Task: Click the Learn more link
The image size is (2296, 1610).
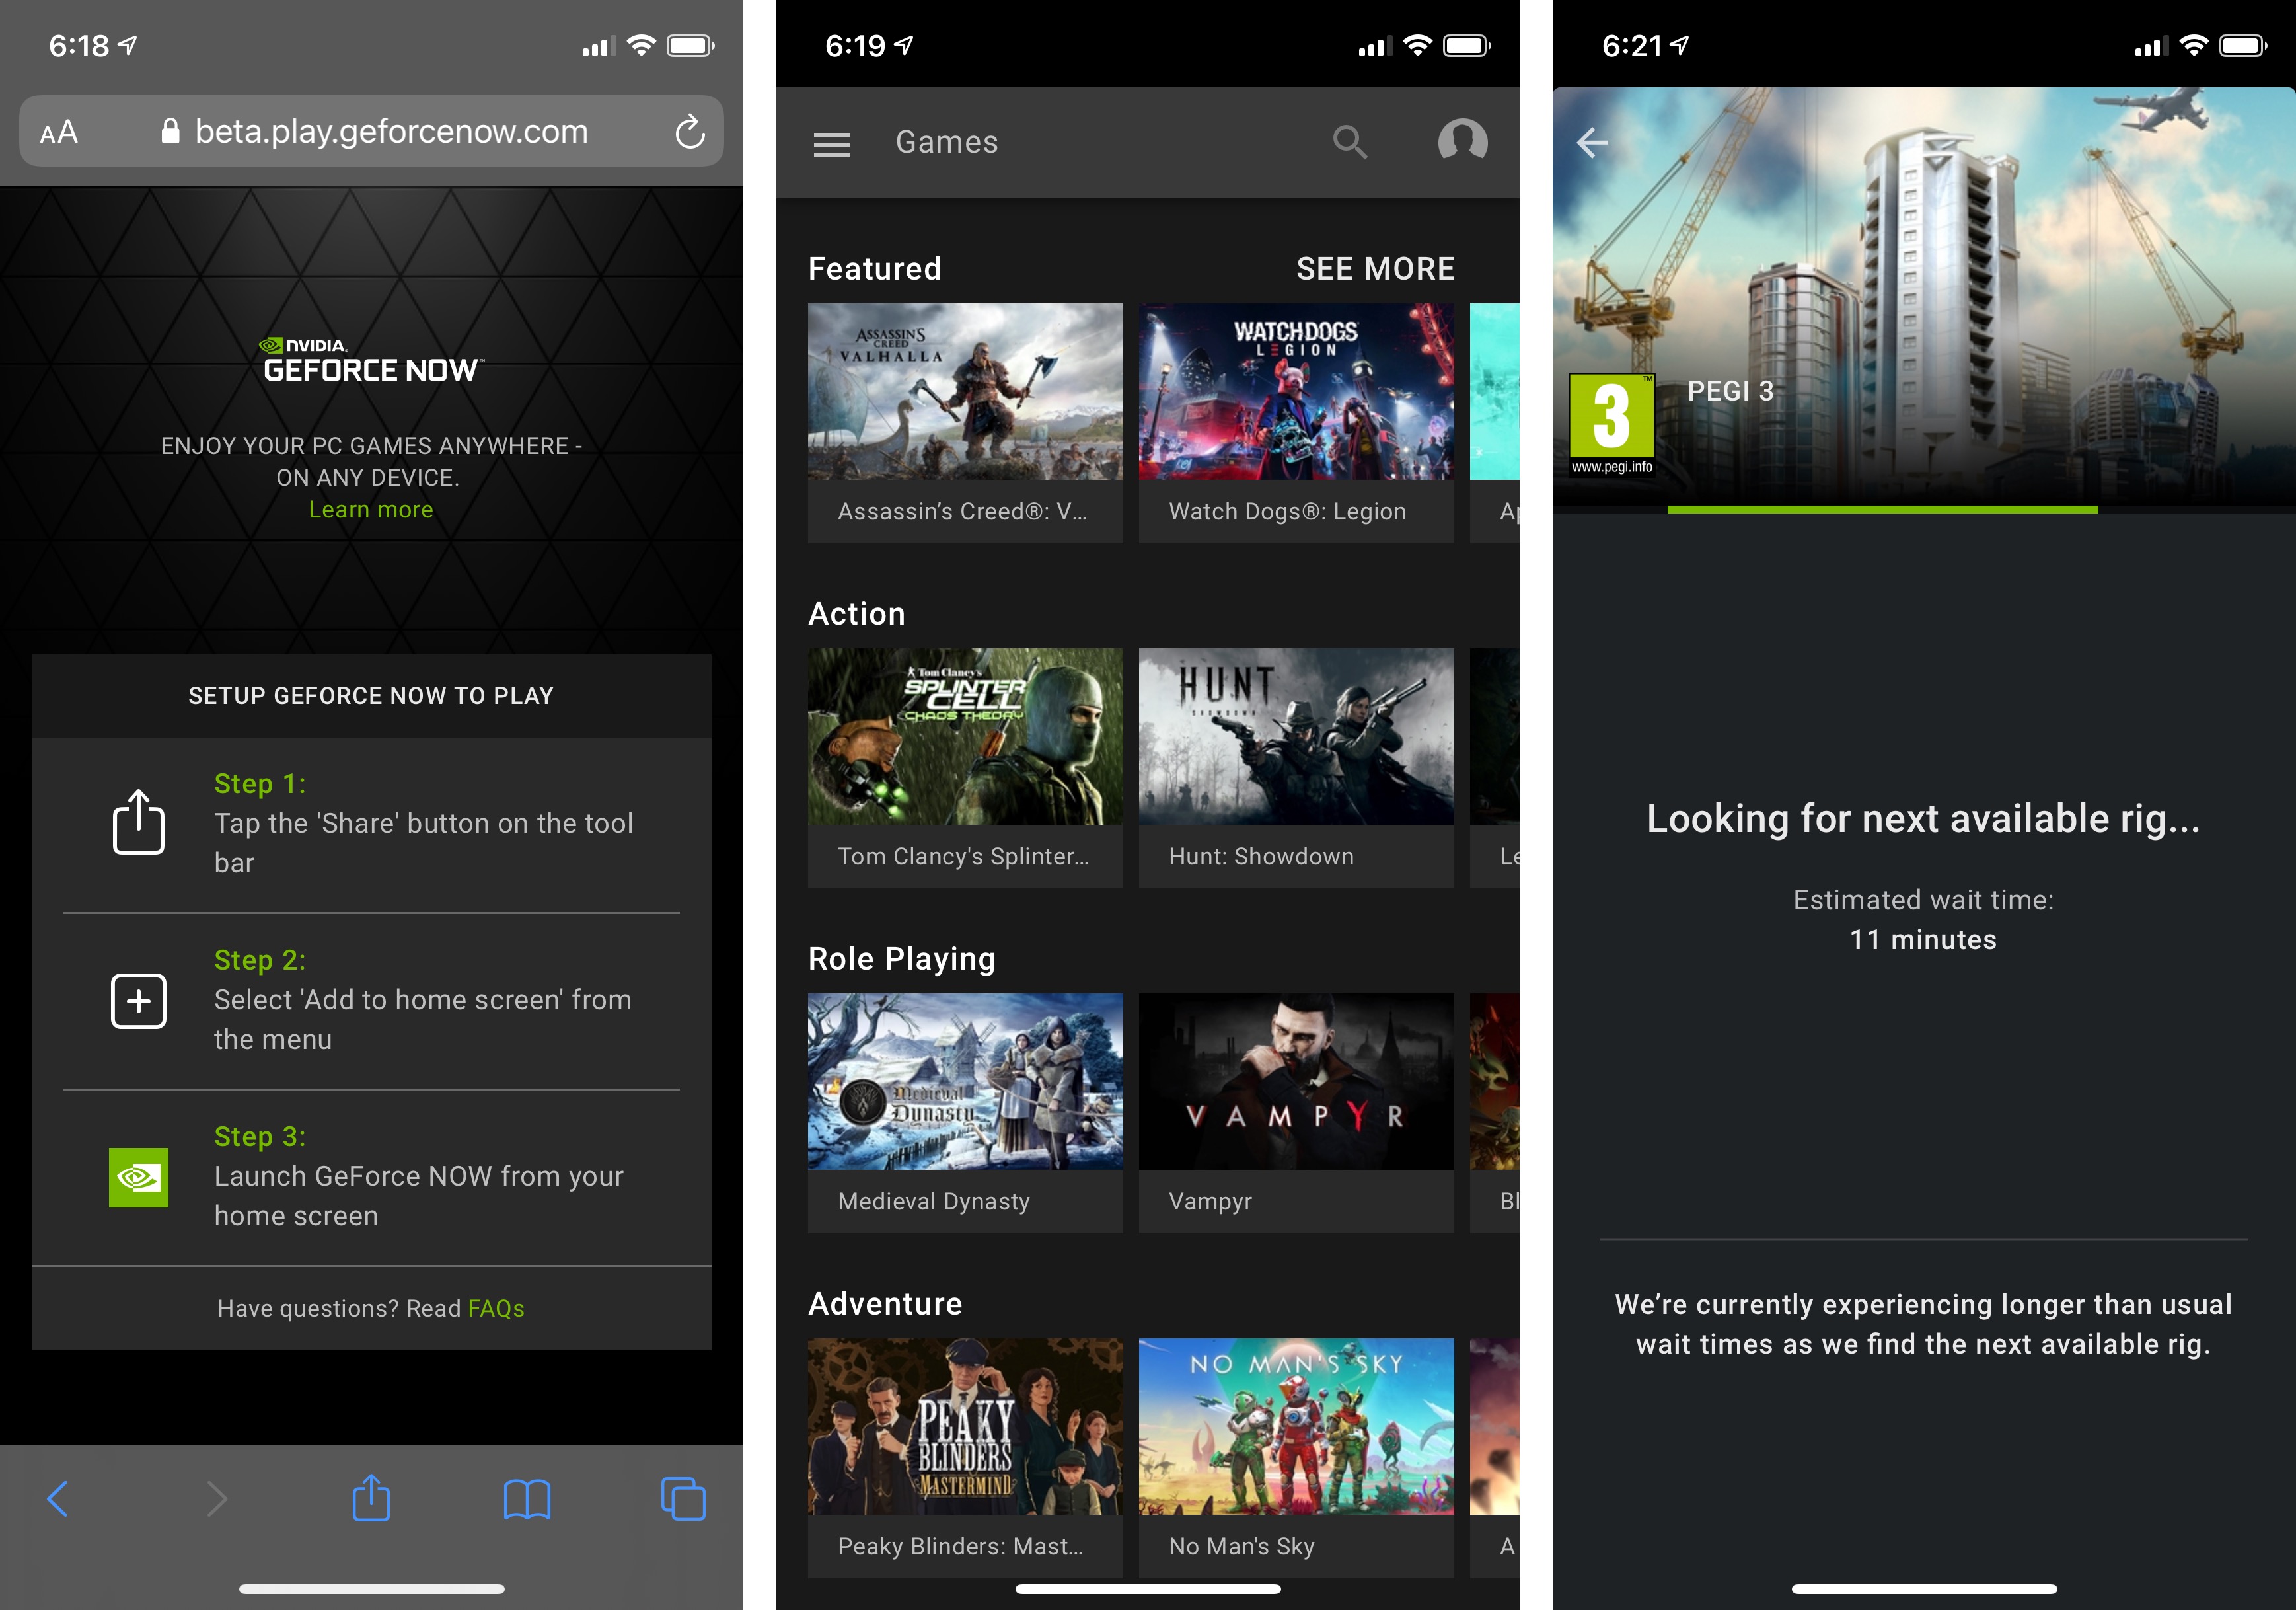Action: coord(370,509)
